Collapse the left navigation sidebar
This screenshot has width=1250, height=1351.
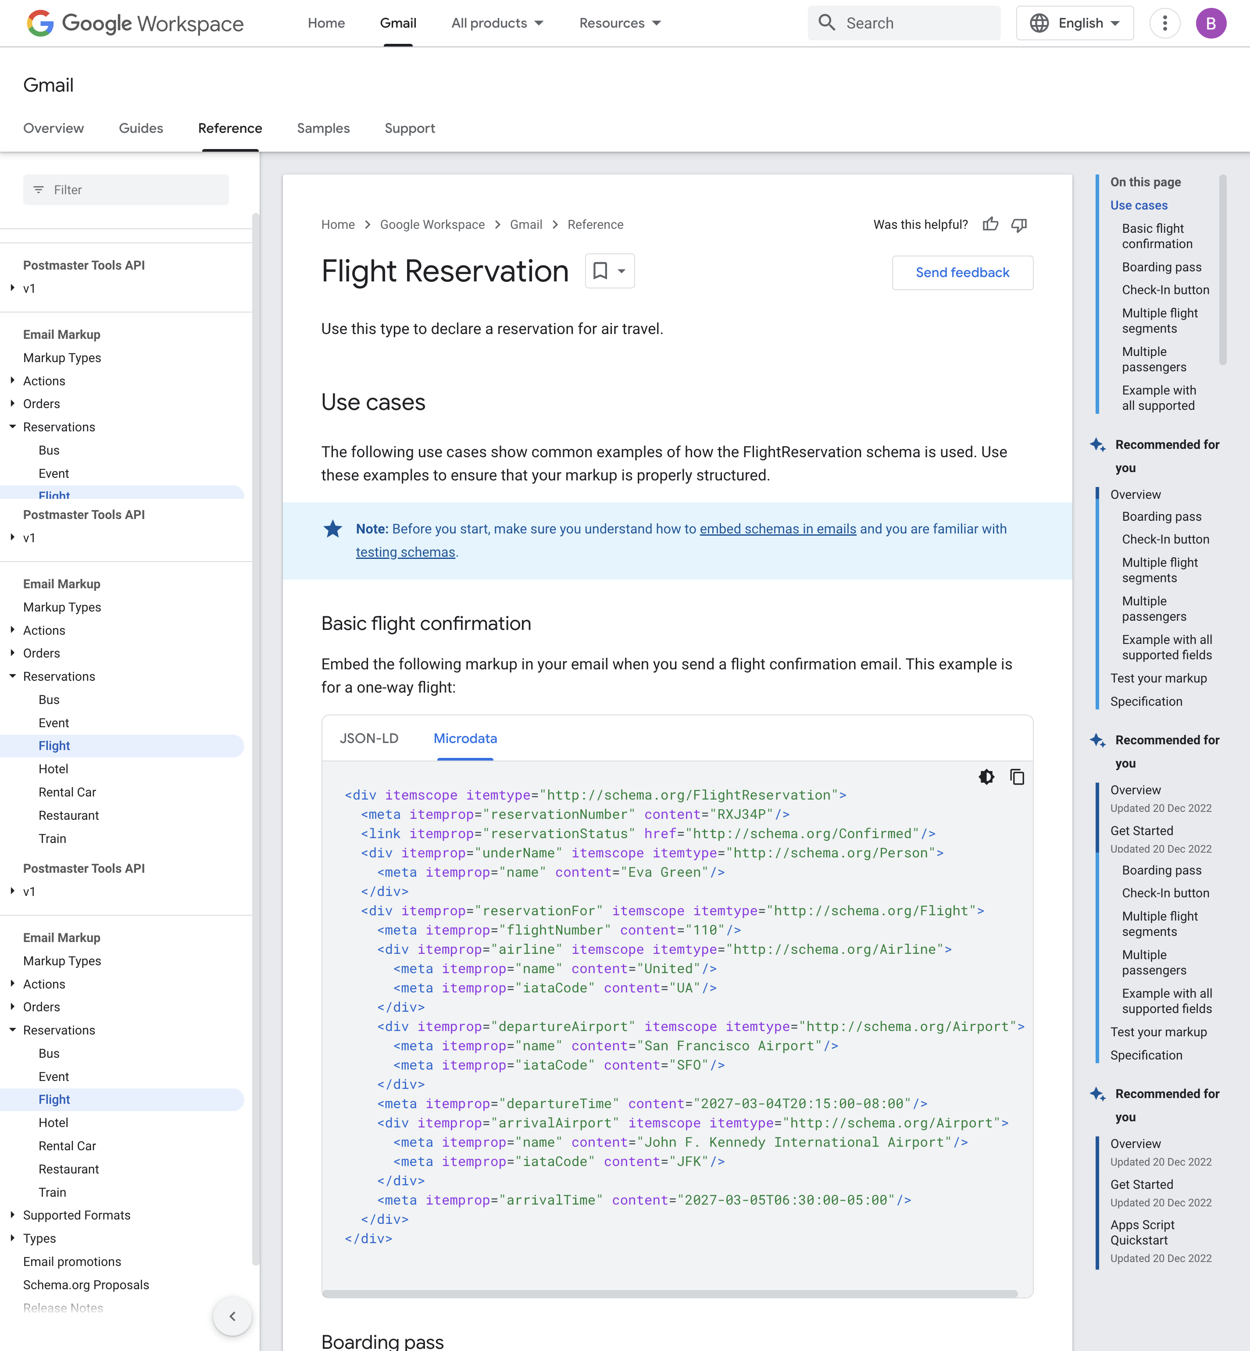232,1316
